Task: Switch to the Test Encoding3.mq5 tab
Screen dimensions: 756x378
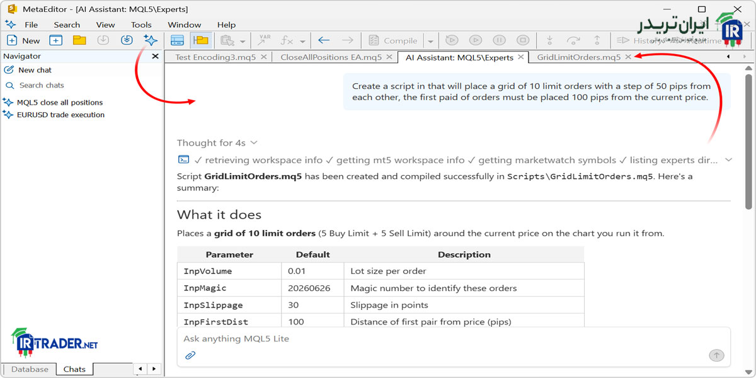Action: click(215, 57)
